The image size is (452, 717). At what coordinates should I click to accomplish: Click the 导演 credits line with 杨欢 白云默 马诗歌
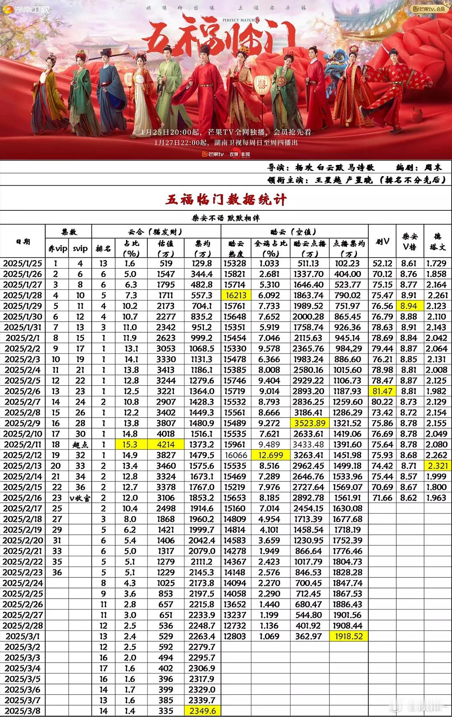tap(321, 167)
